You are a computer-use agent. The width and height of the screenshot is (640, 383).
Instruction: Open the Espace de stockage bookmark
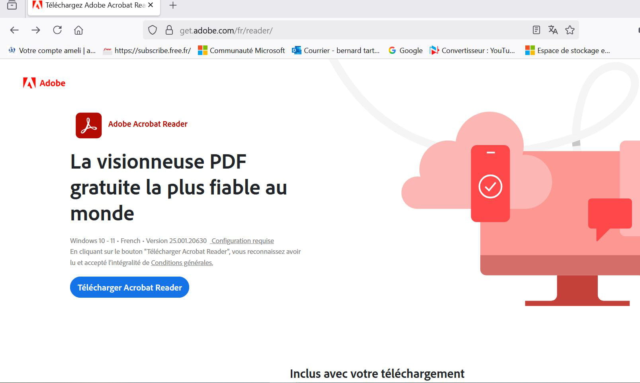tap(568, 50)
